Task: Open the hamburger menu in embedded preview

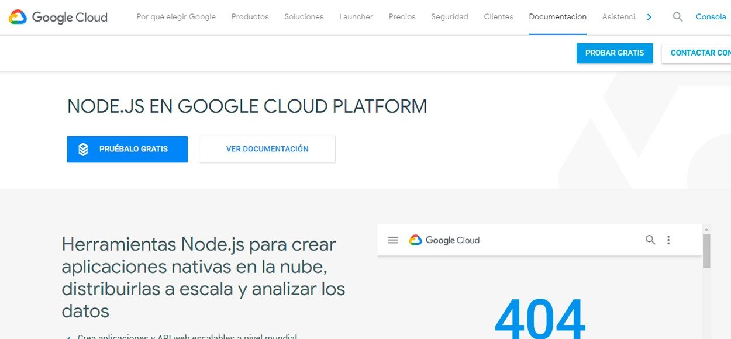Action: click(x=394, y=240)
